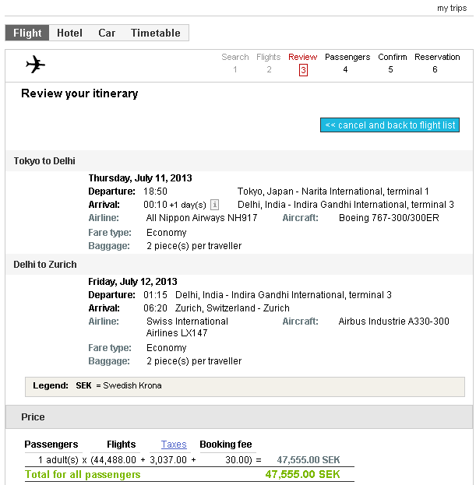Click the flights amount 44,488.00
The width and height of the screenshot is (476, 485).
point(115,460)
